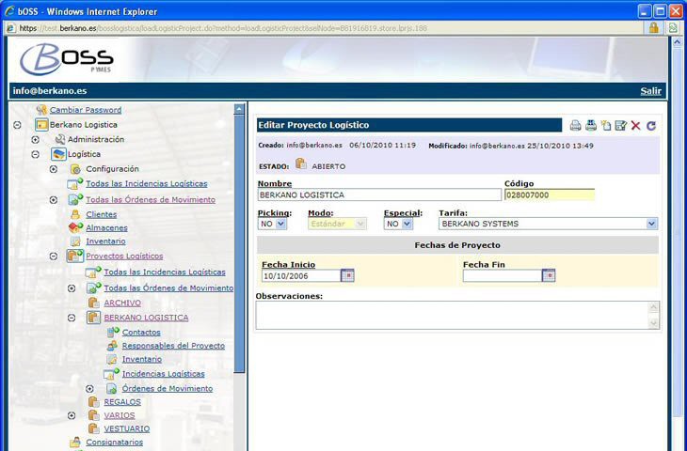Click the Cambiar Password link
The height and width of the screenshot is (451, 687).
(x=85, y=110)
